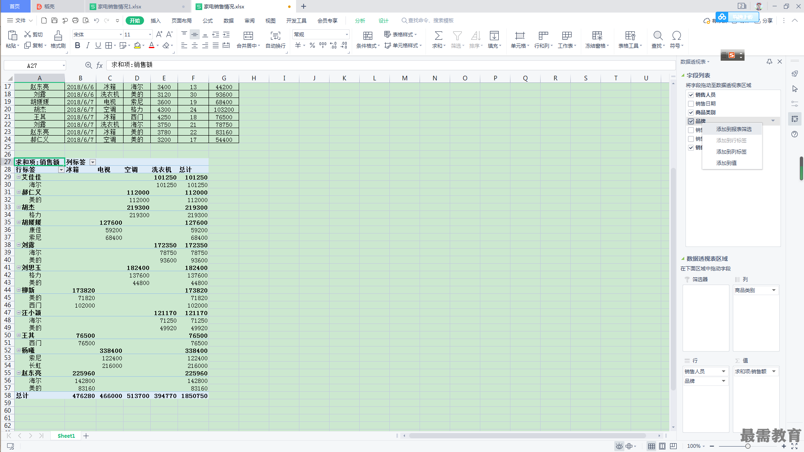
Task: Click the Merge and Center (合并居中) icon
Action: pos(248,36)
